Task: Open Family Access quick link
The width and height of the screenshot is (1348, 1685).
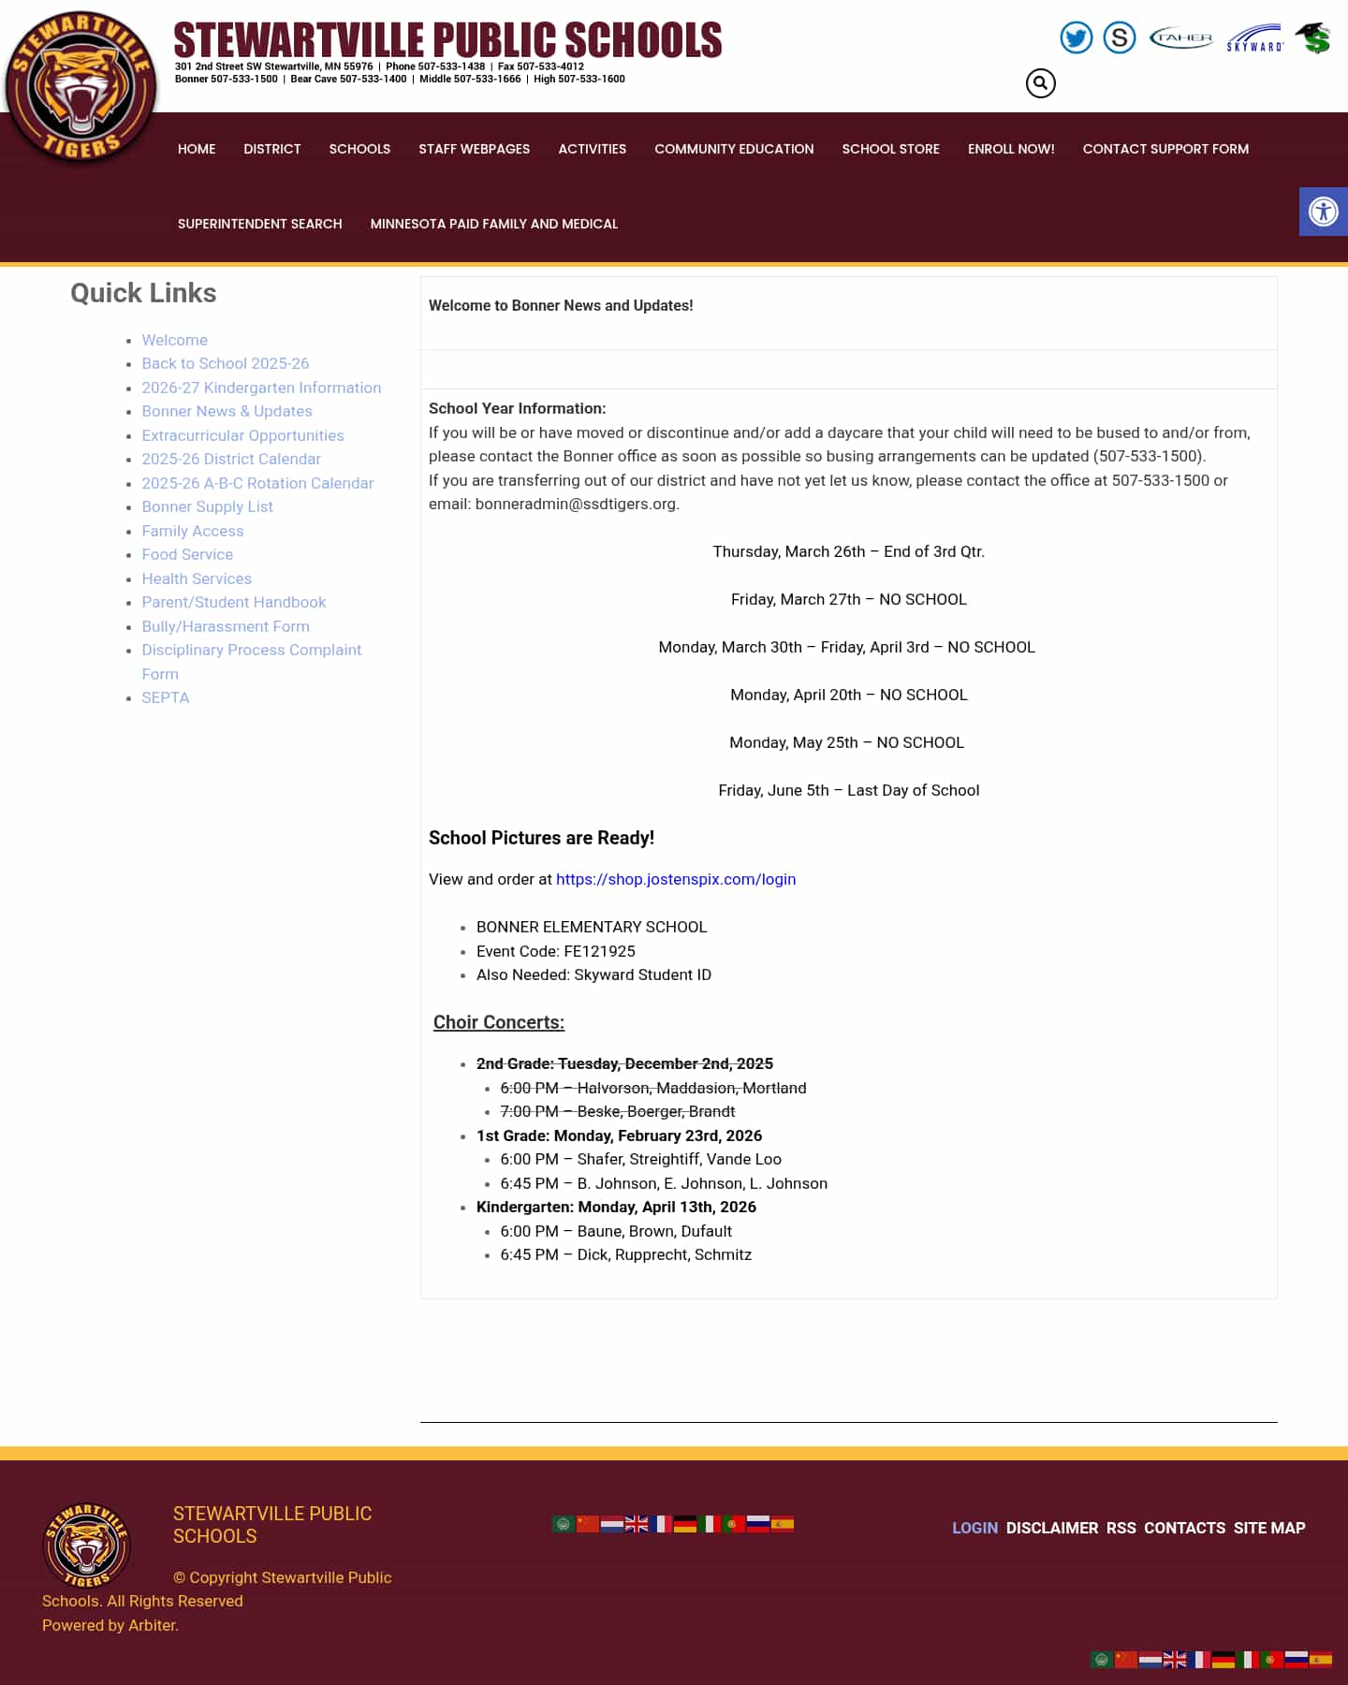Action: tap(193, 531)
